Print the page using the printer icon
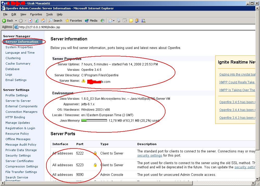The height and width of the screenshot is (186, 260). click(x=118, y=21)
